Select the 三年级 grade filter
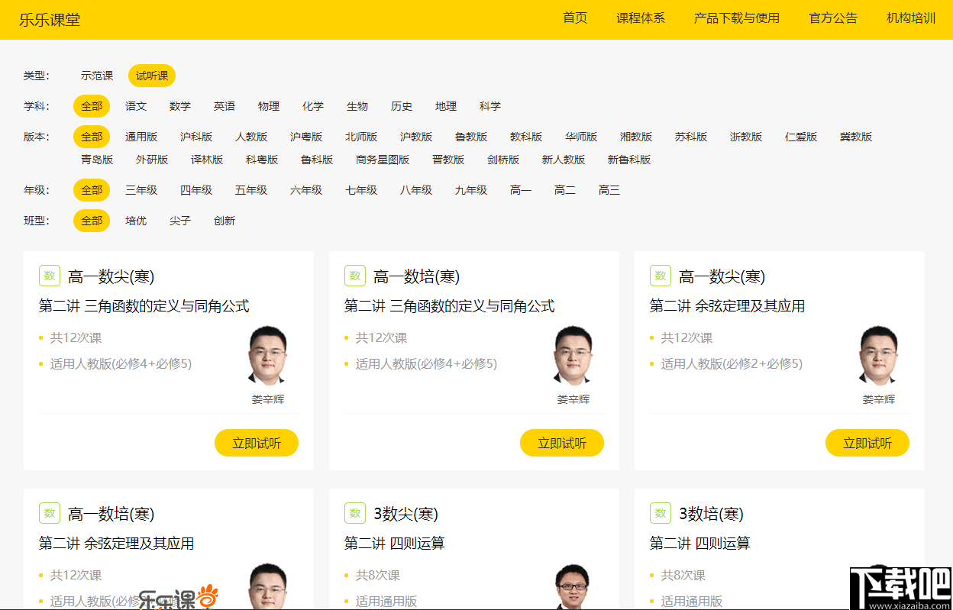Image resolution: width=953 pixels, height=610 pixels. pos(141,190)
